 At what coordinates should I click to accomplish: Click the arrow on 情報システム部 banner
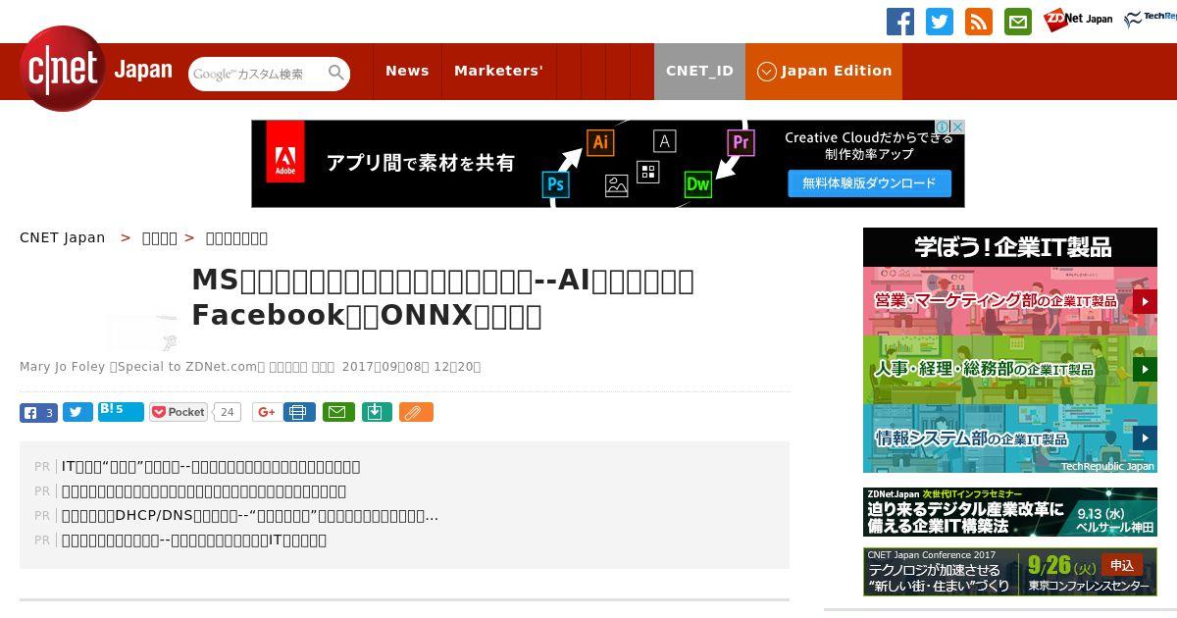[x=1145, y=438]
